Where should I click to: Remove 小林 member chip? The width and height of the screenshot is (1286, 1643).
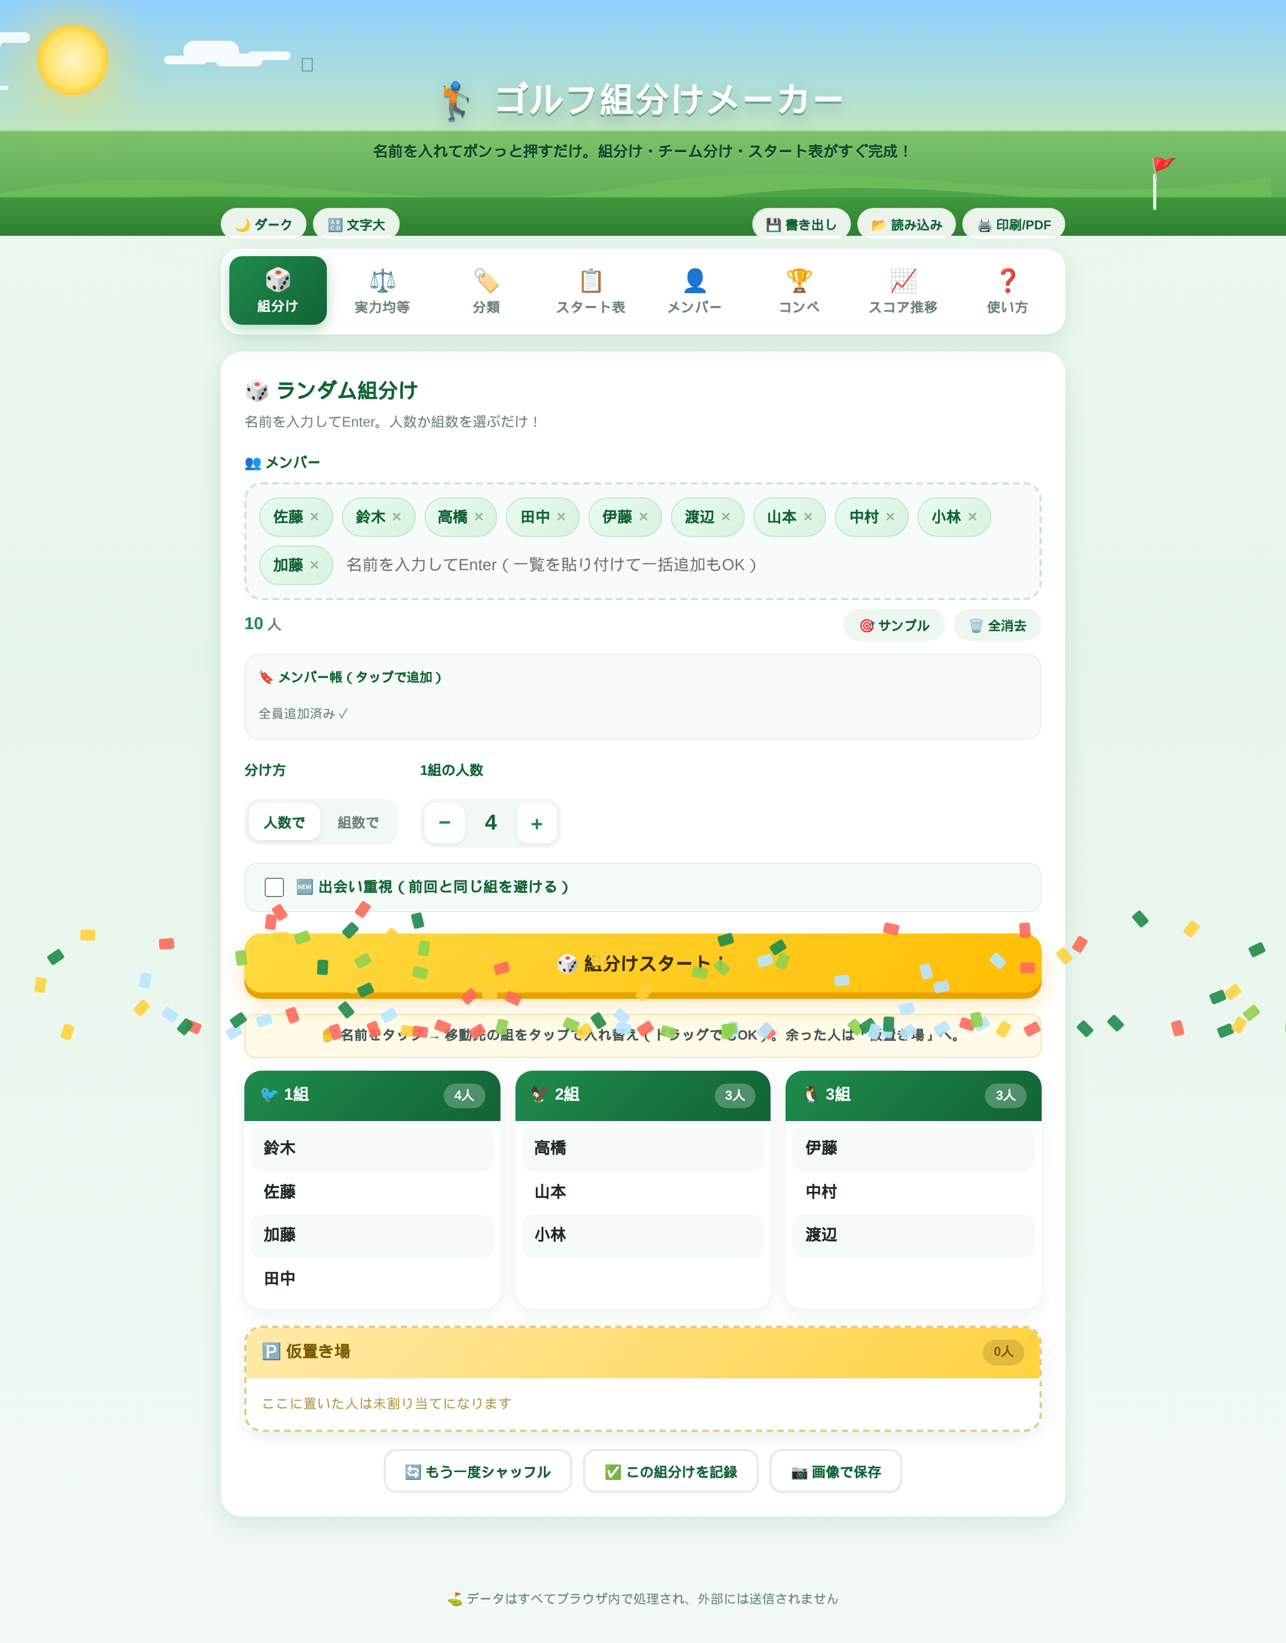pyautogui.click(x=973, y=517)
